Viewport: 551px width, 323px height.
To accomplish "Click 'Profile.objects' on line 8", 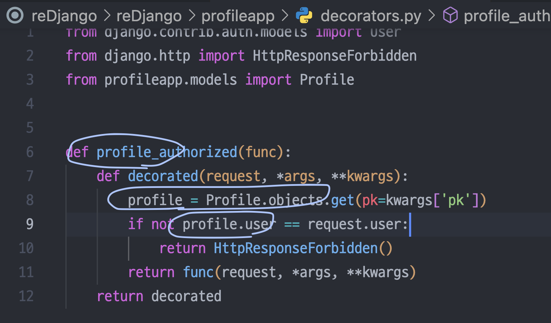I will point(264,200).
